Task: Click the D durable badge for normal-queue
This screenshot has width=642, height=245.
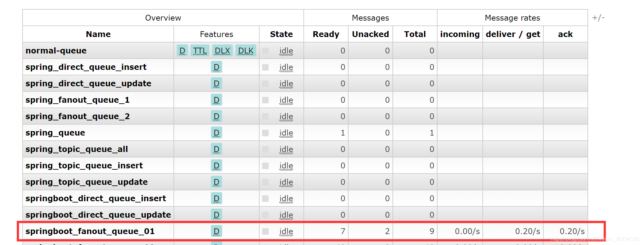Action: [x=182, y=51]
